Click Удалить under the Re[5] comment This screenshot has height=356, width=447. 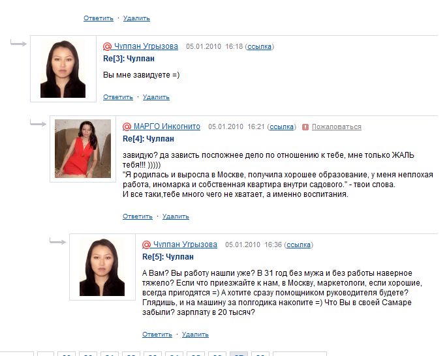(195, 334)
